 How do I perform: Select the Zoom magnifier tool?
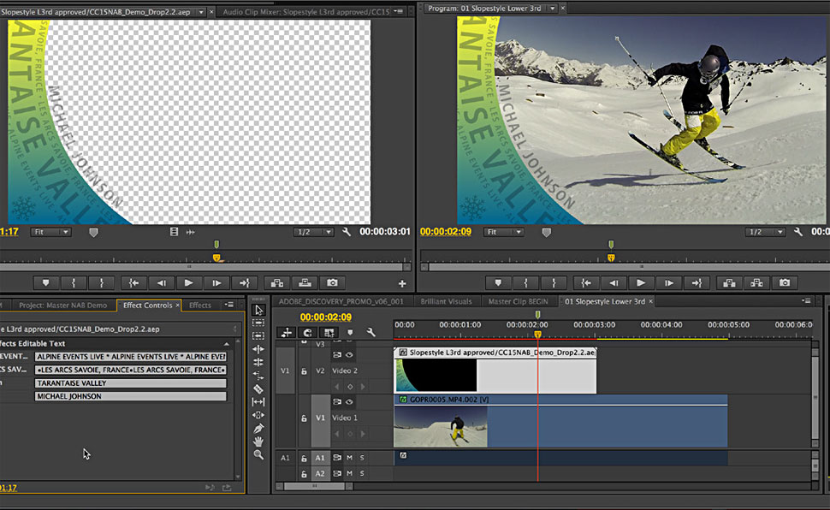259,455
